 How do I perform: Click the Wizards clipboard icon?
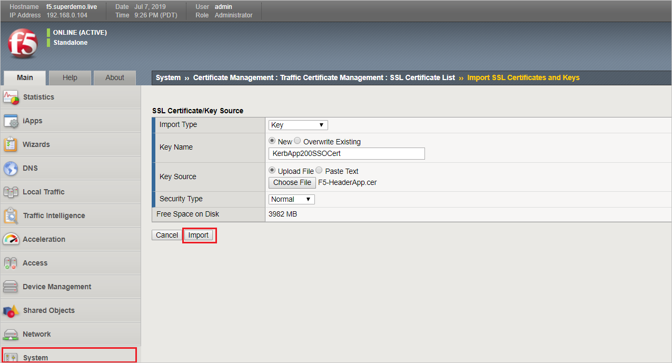(x=11, y=144)
